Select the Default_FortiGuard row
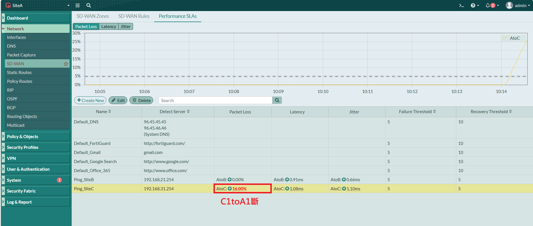The width and height of the screenshot is (533, 226). click(302, 143)
